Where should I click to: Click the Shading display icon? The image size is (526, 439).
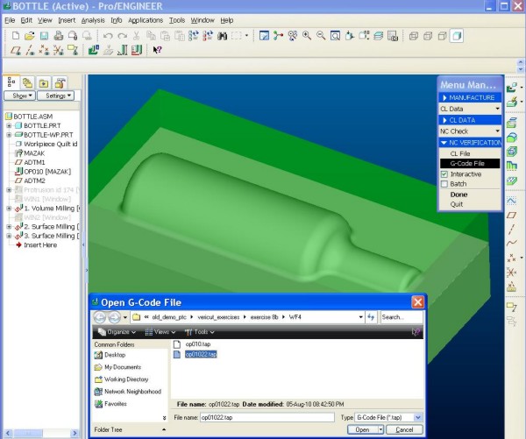click(457, 36)
